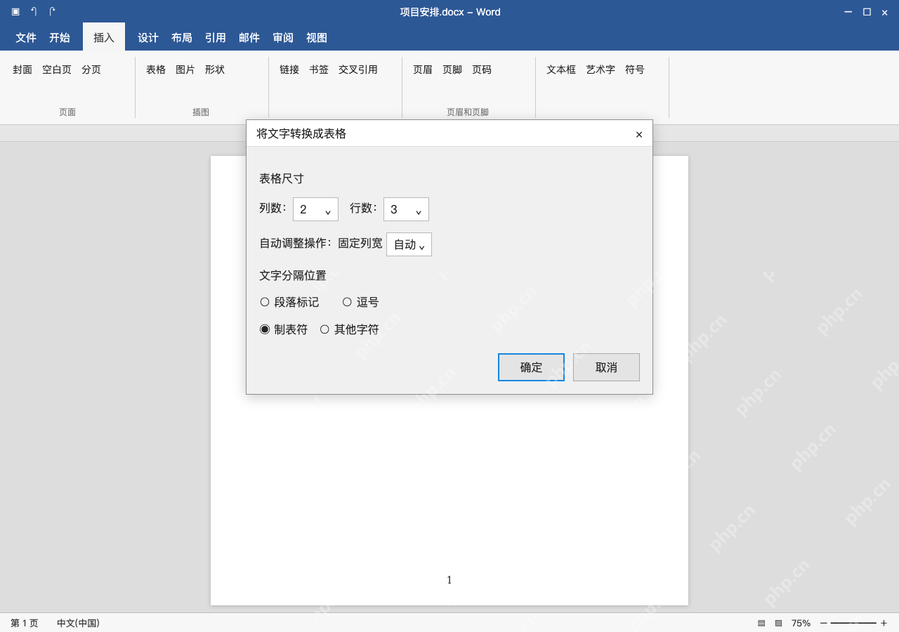The width and height of the screenshot is (899, 632).
Task: Click the 取消 button
Action: [606, 367]
